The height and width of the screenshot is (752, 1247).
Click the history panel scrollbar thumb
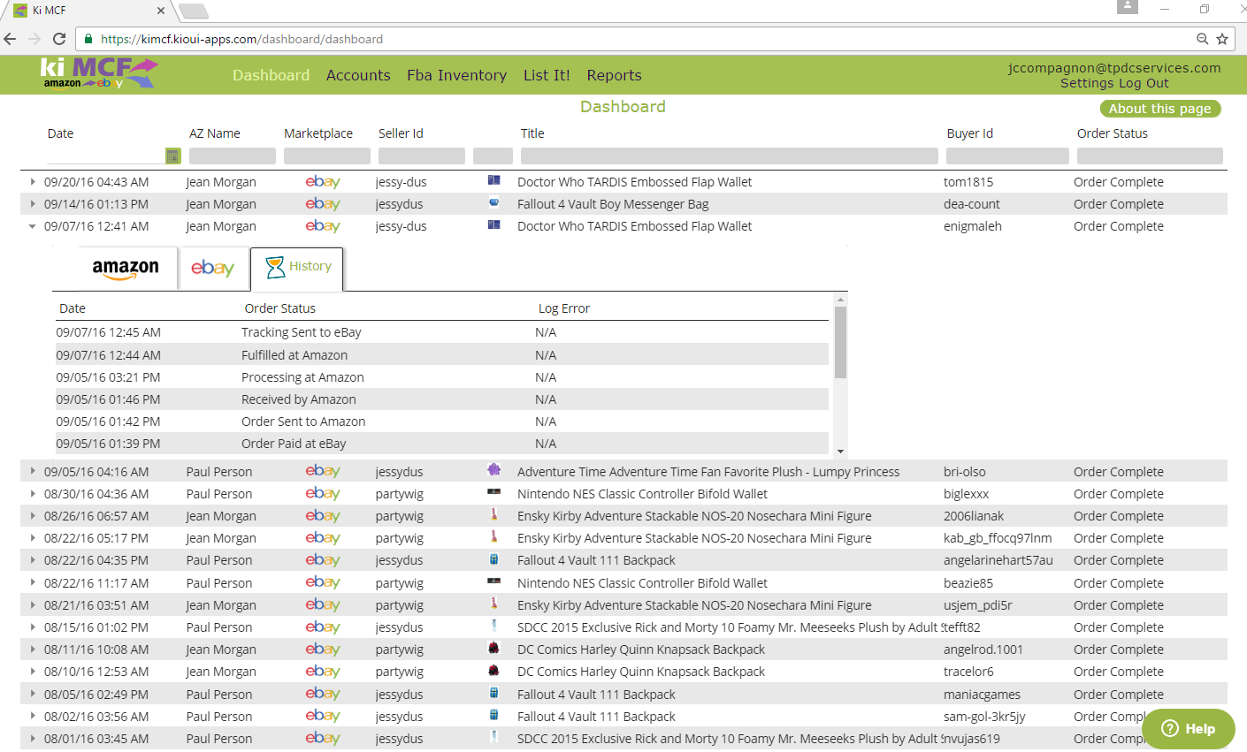tap(840, 343)
